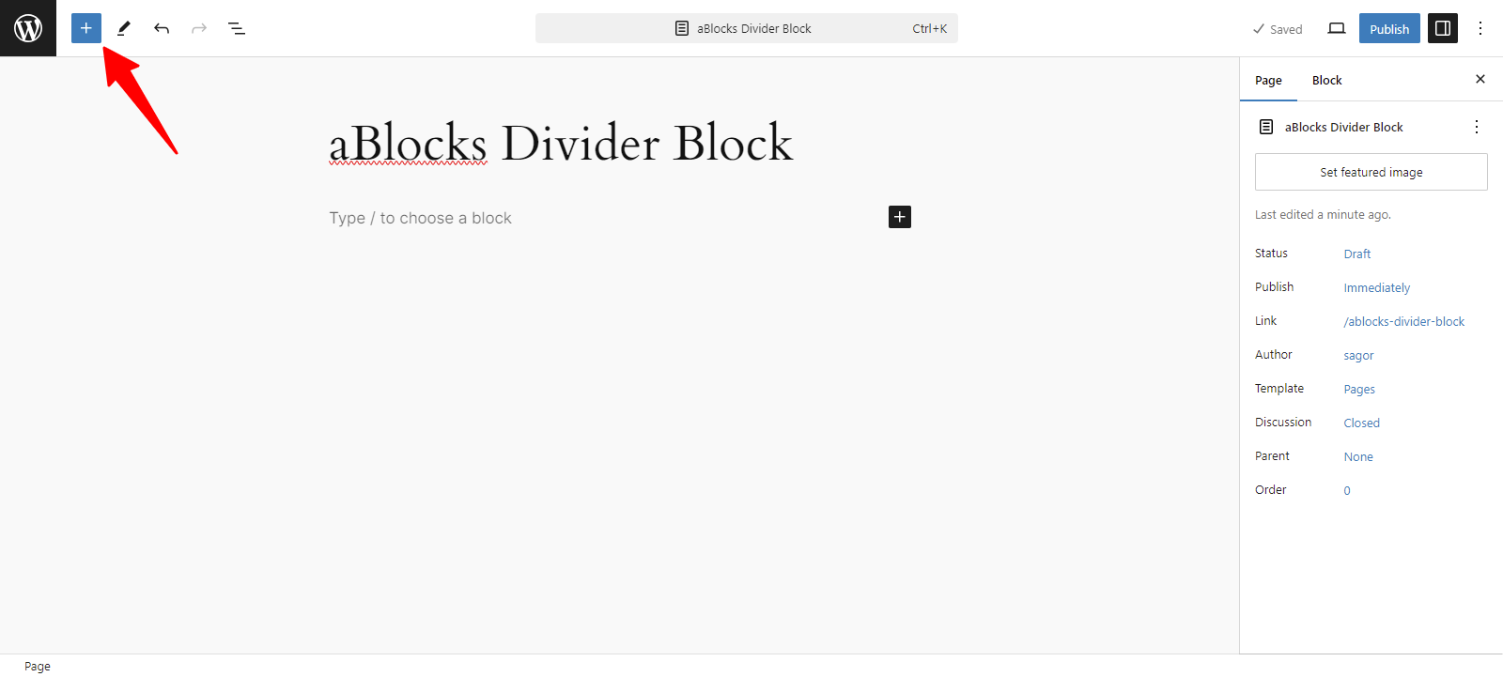Close the Settings sidebar
This screenshot has height=677, width=1503.
coord(1480,79)
